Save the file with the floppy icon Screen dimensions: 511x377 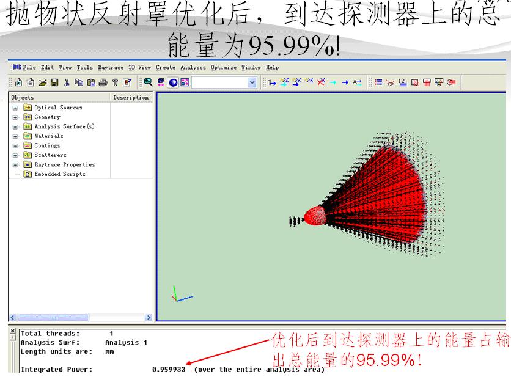pyautogui.click(x=54, y=82)
